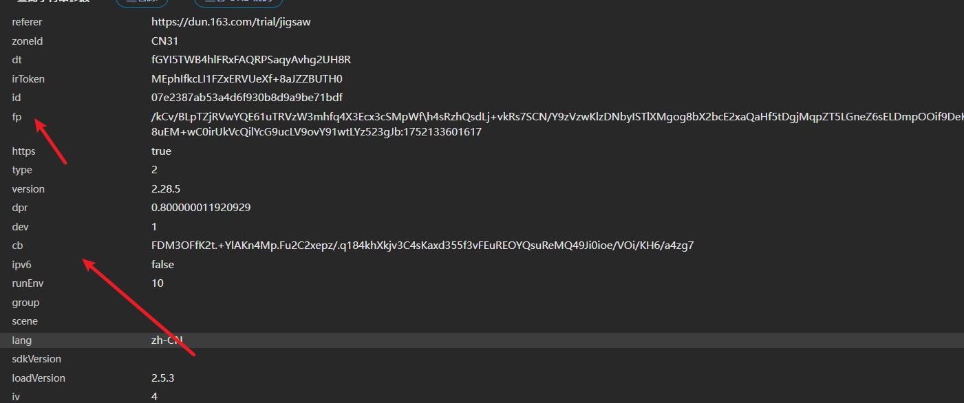Click the irToken value string
Image resolution: width=964 pixels, height=403 pixels.
tap(246, 78)
